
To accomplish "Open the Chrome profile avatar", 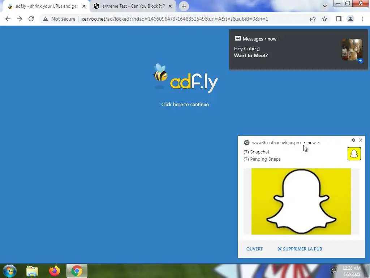I will 350,19.
